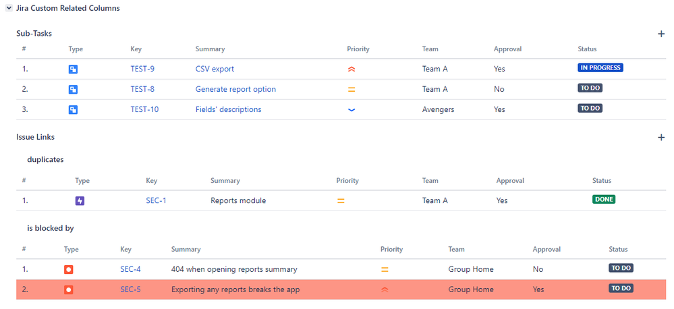The image size is (674, 309).
Task: Click the sub-task type icon for TEST-9
Action: (x=73, y=69)
